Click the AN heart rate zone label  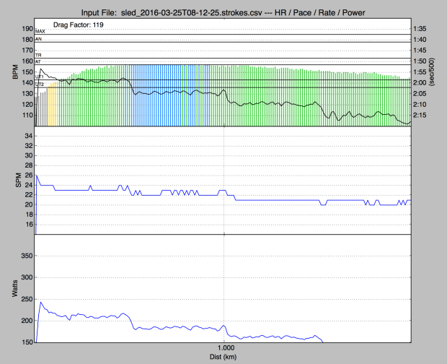point(38,40)
